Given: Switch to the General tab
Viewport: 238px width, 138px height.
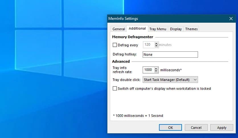Looking at the screenshot, I should point(119,29).
